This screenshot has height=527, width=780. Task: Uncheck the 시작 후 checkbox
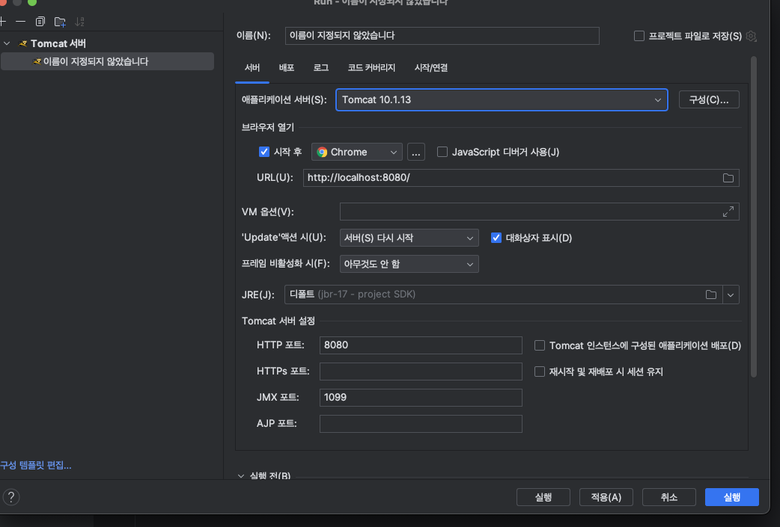click(264, 152)
